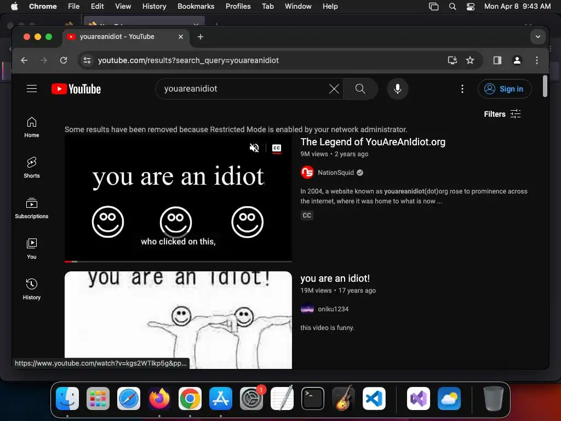Click the 'this video is funny.' description

(328, 328)
